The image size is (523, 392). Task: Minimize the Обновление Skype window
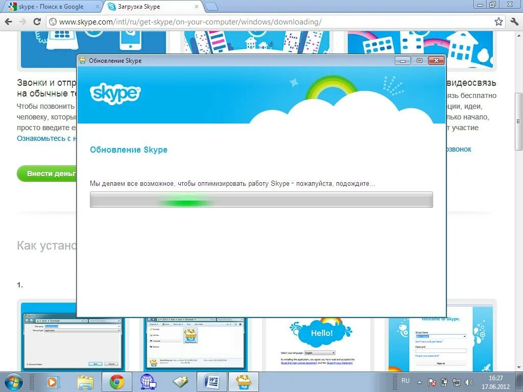[402, 60]
